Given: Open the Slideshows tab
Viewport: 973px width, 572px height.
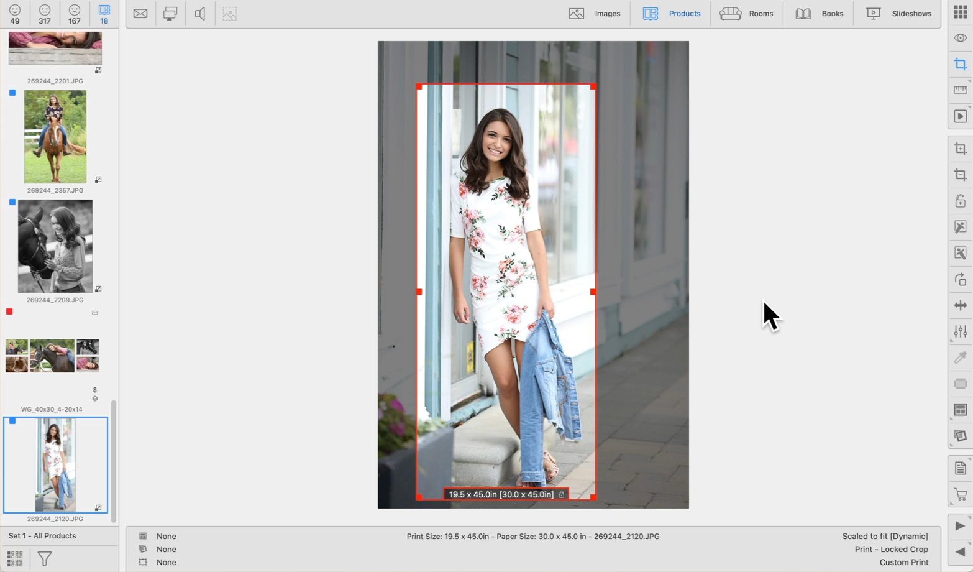Looking at the screenshot, I should pos(898,14).
